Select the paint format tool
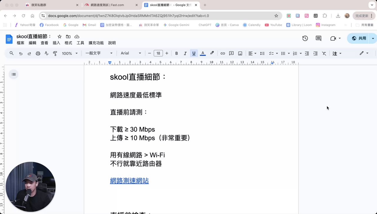 click(54, 53)
